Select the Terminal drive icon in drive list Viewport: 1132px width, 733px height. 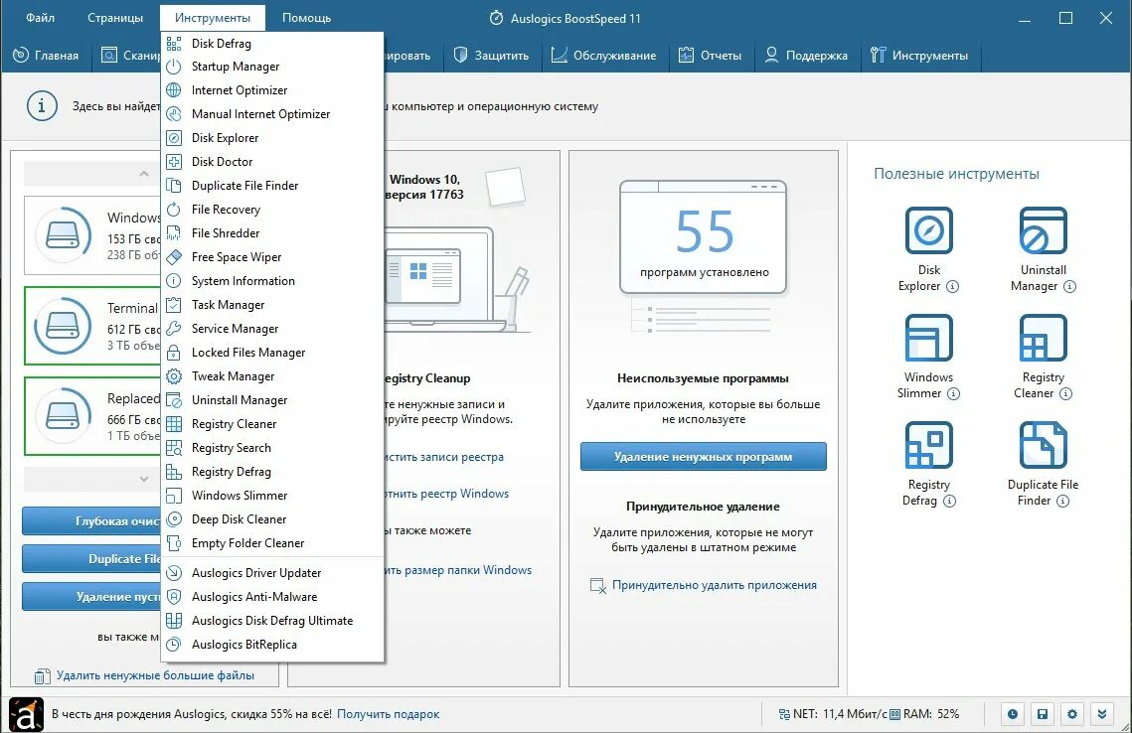(64, 326)
